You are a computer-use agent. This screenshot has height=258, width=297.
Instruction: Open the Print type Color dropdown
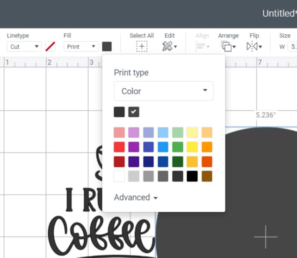point(164,91)
